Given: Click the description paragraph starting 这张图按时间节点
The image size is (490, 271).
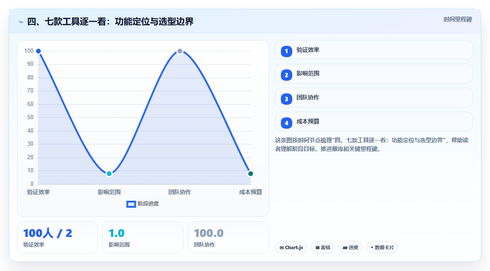Looking at the screenshot, I should [371, 145].
